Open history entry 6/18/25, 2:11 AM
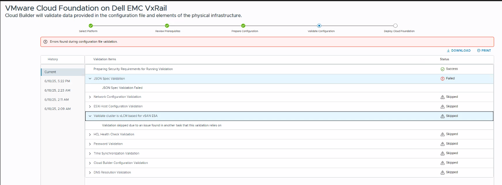This screenshot has width=502, height=185. click(57, 99)
